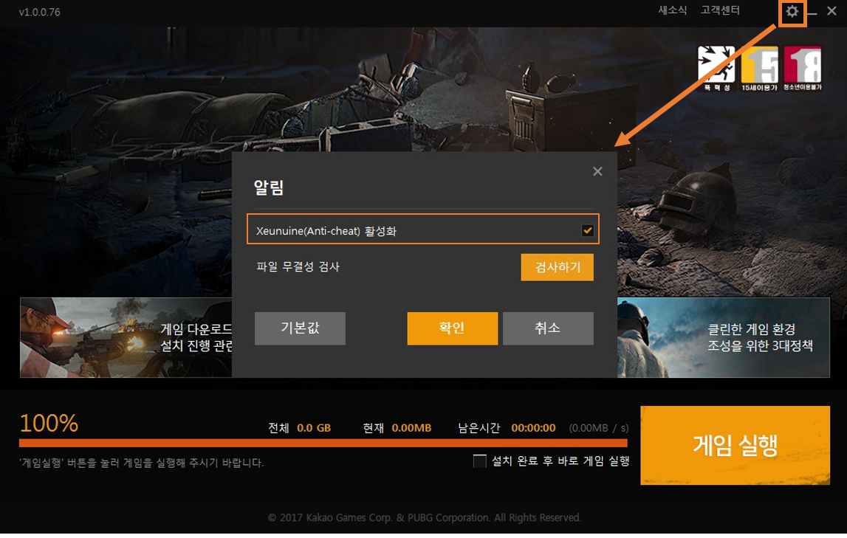Image resolution: width=847 pixels, height=538 pixels.
Task: Close the launcher window
Action: point(832,11)
